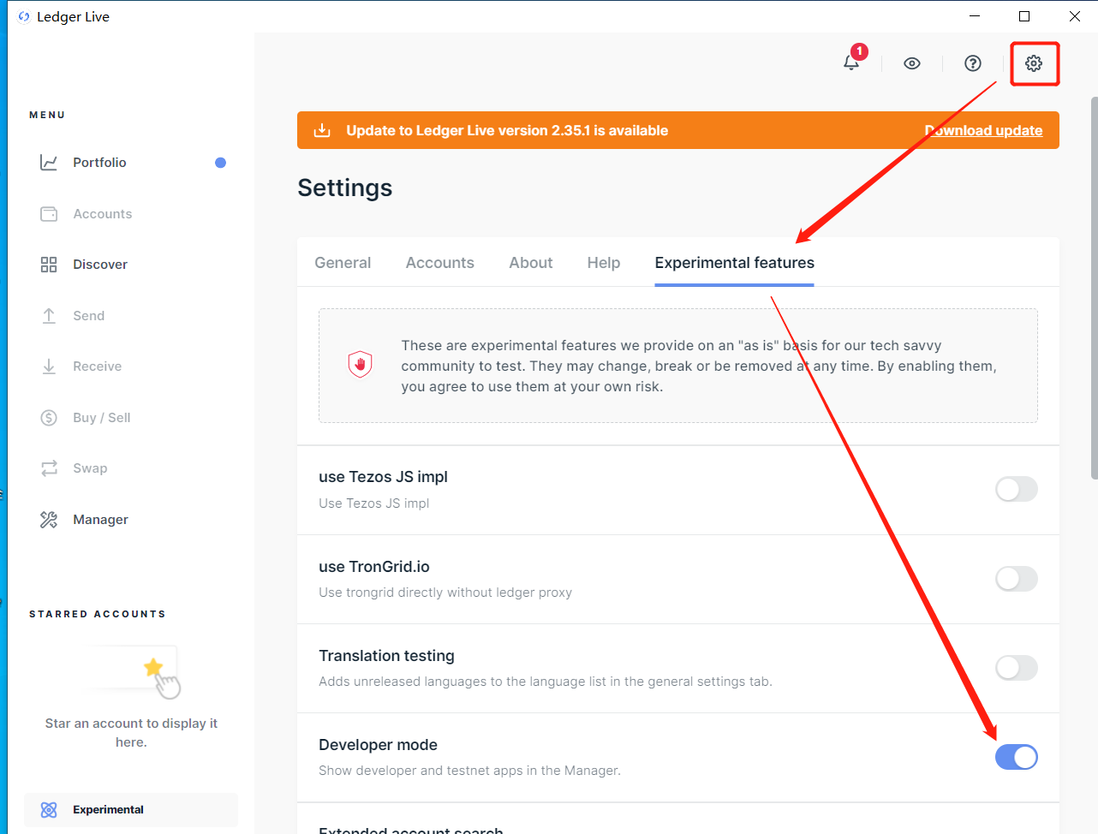The width and height of the screenshot is (1098, 834).
Task: Click the Experimental atom icon
Action: [x=49, y=810]
